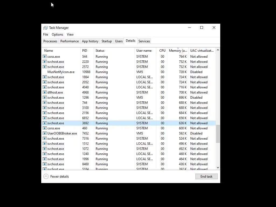Image resolution: width=276 pixels, height=207 pixels.
Task: Switch to the Performance tab
Action: point(69,41)
